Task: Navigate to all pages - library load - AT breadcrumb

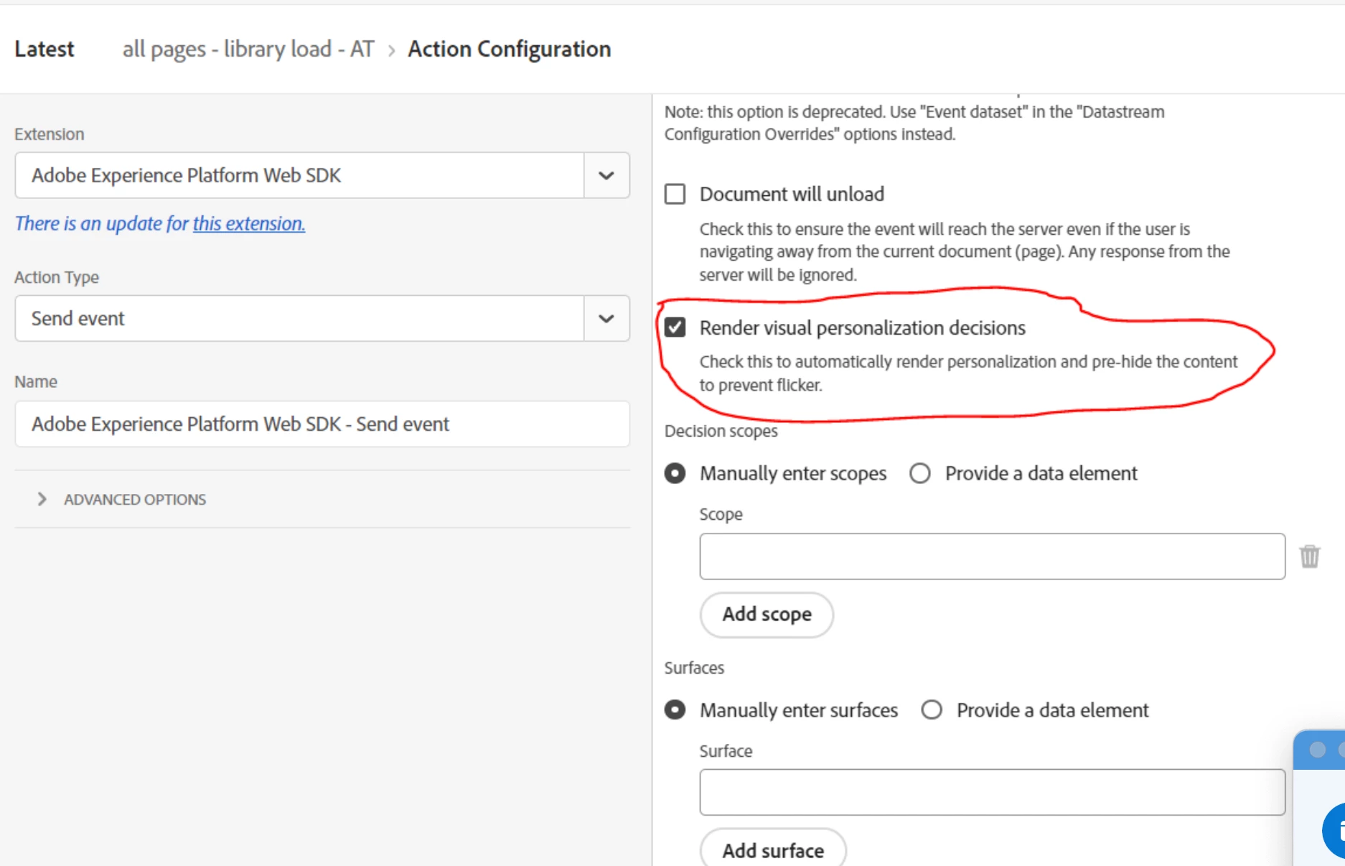Action: click(x=248, y=49)
